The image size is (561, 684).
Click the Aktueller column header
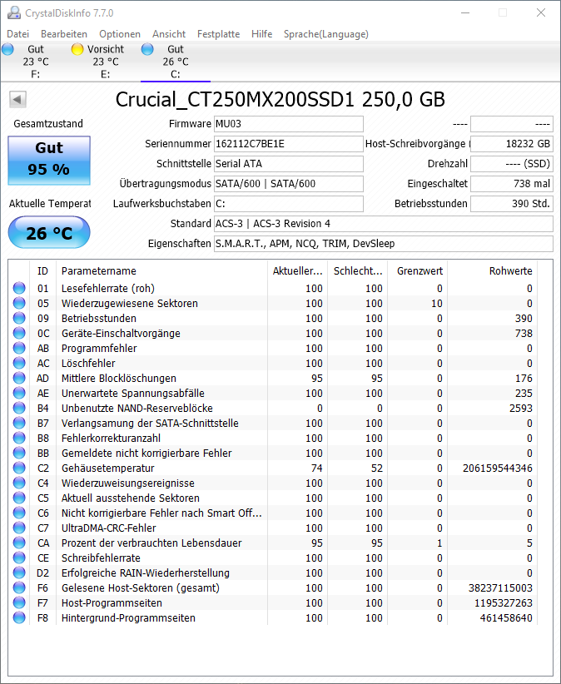pos(297,271)
